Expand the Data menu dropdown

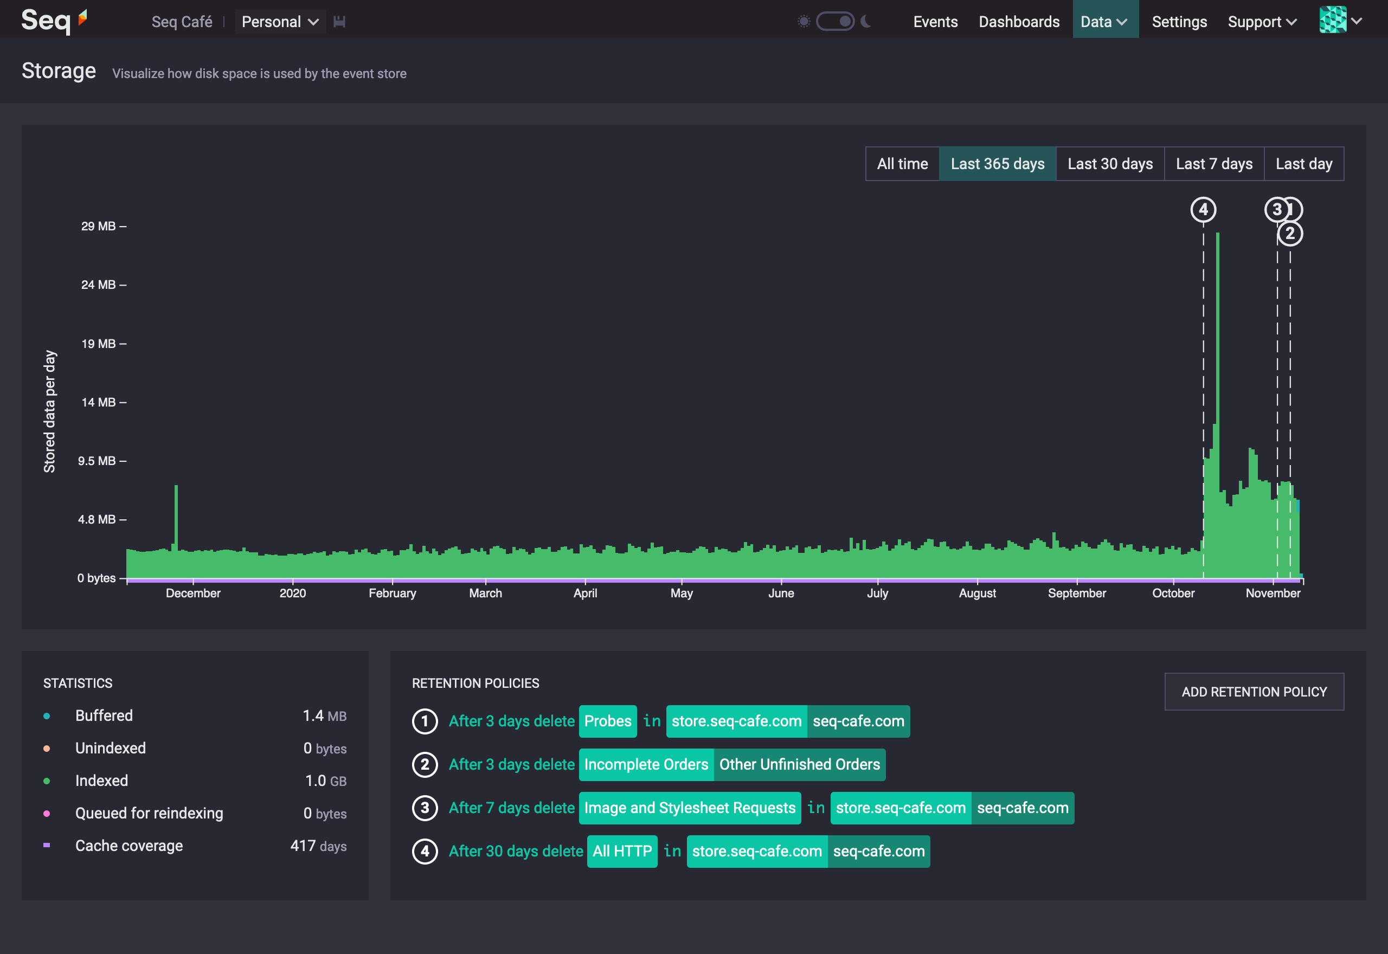tap(1104, 21)
